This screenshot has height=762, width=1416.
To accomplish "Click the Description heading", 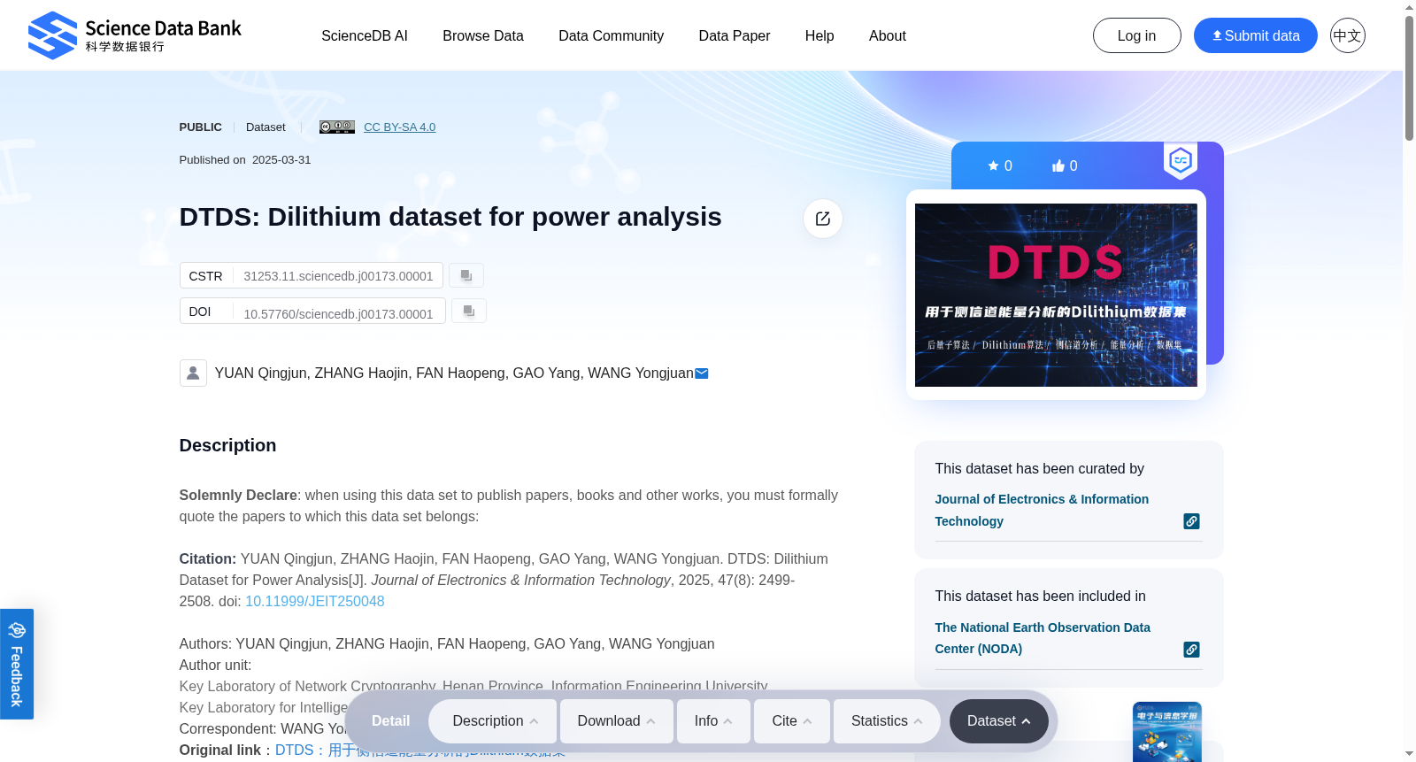I will coord(227,445).
